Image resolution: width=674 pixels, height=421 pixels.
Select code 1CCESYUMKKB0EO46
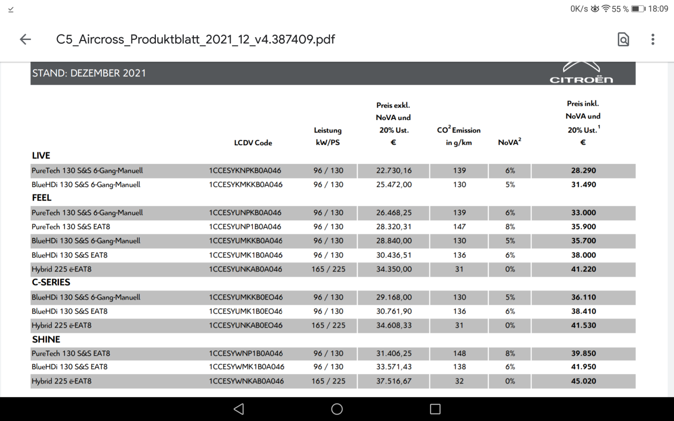(246, 297)
